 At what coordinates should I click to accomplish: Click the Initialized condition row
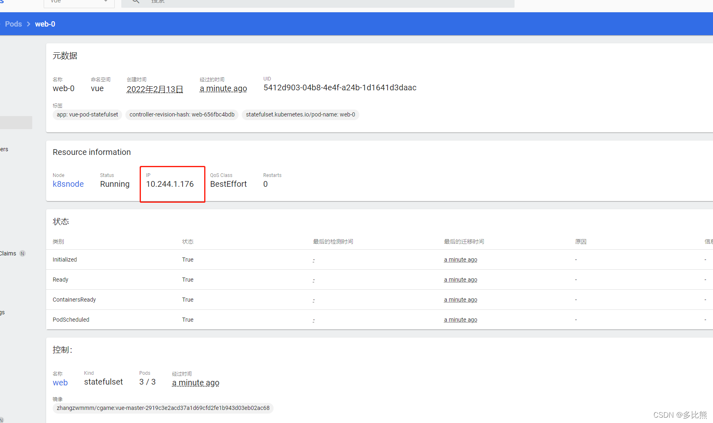point(379,260)
